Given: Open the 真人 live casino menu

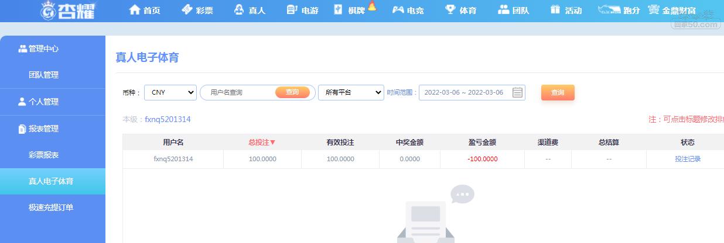Looking at the screenshot, I should click(x=249, y=10).
